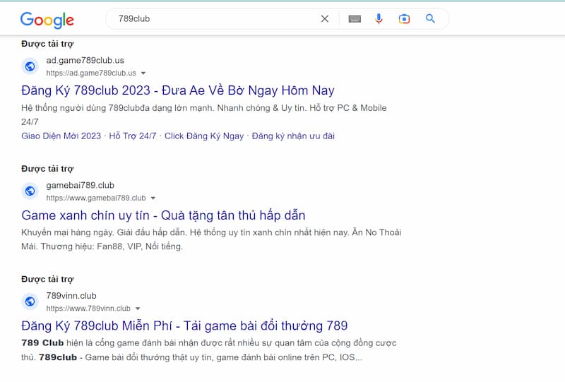Expand the dropdown arrow next to https://www.gamebai789.club
Viewport: 565px width, 382px height.
[153, 198]
